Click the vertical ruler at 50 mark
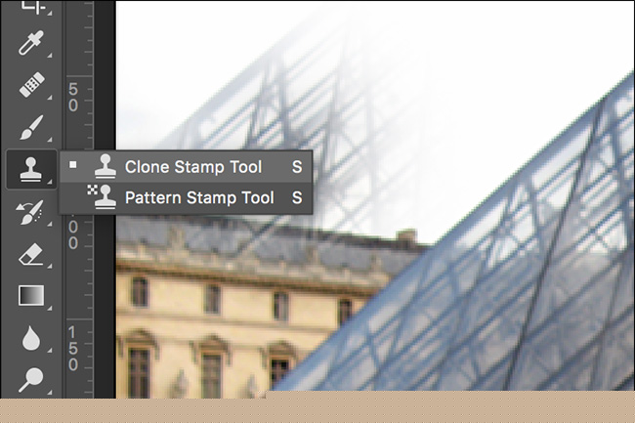 pyautogui.click(x=73, y=97)
